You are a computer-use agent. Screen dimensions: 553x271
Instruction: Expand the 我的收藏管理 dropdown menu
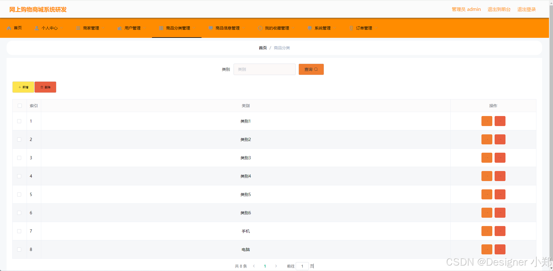276,28
